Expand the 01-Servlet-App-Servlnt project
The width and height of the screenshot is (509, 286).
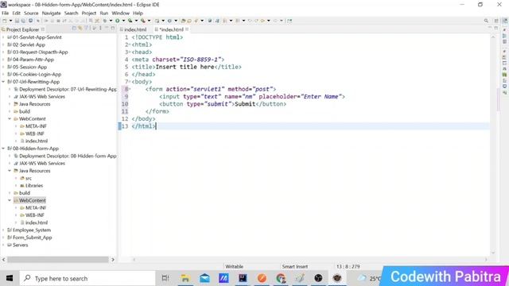tap(3, 37)
